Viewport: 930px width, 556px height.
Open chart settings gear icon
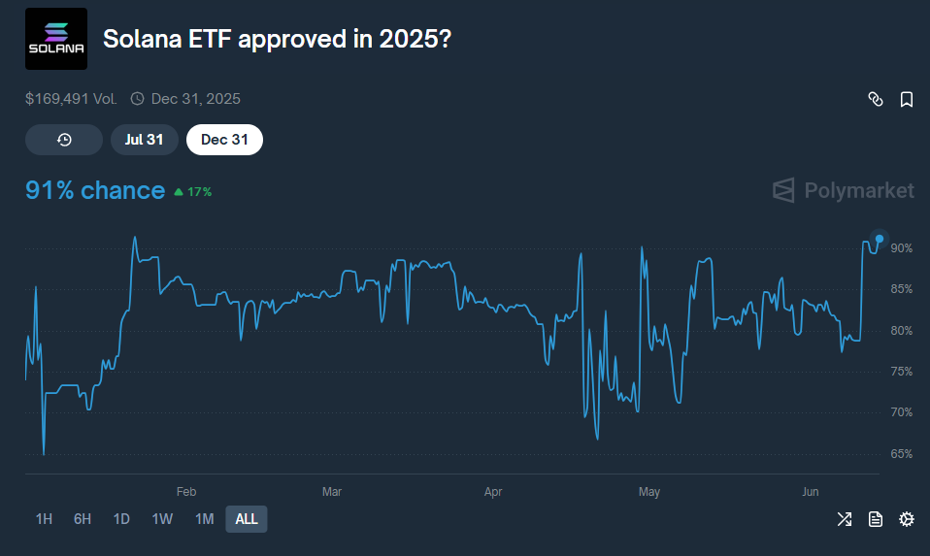pyautogui.click(x=907, y=519)
